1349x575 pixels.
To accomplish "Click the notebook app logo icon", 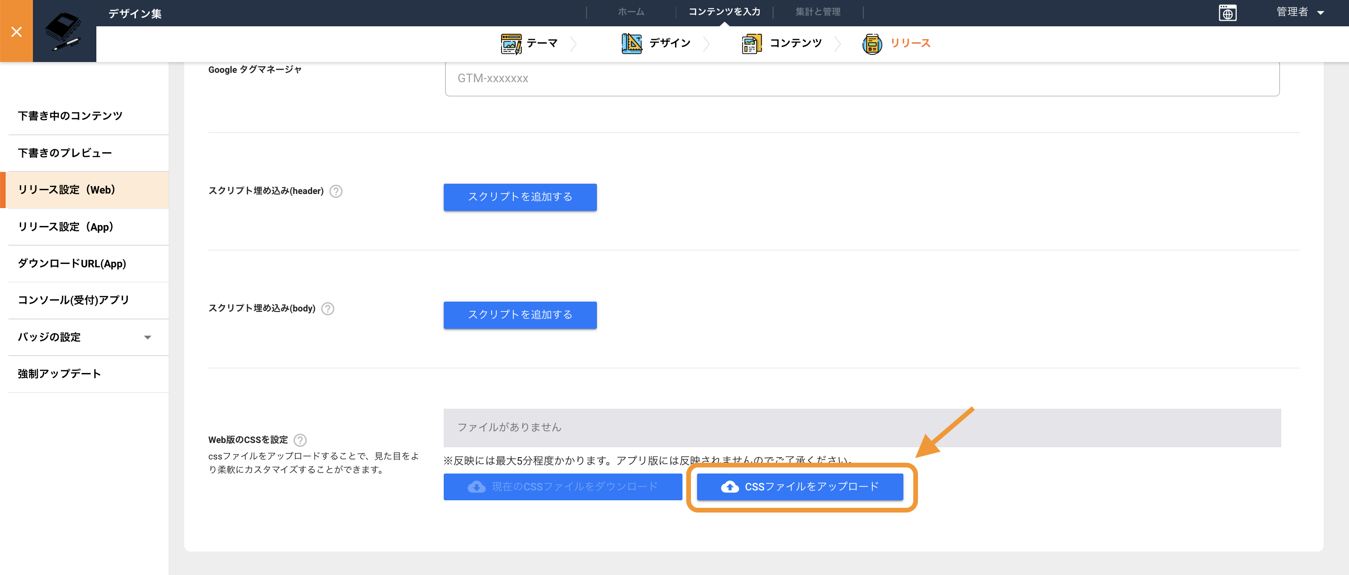I will click(64, 31).
